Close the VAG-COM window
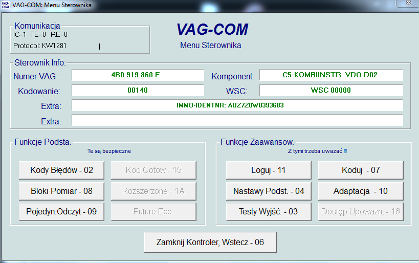The image size is (419, 263). point(408,3)
